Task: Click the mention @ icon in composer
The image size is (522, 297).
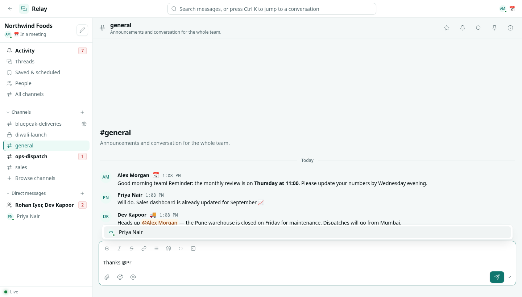Action: tap(133, 277)
